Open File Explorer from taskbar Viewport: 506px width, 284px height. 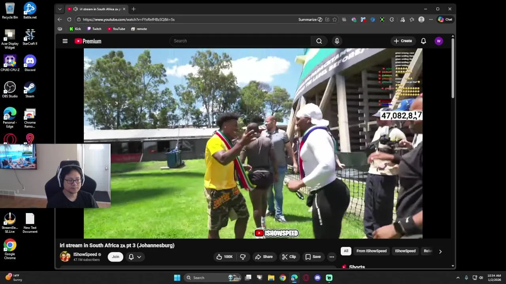coord(271,278)
